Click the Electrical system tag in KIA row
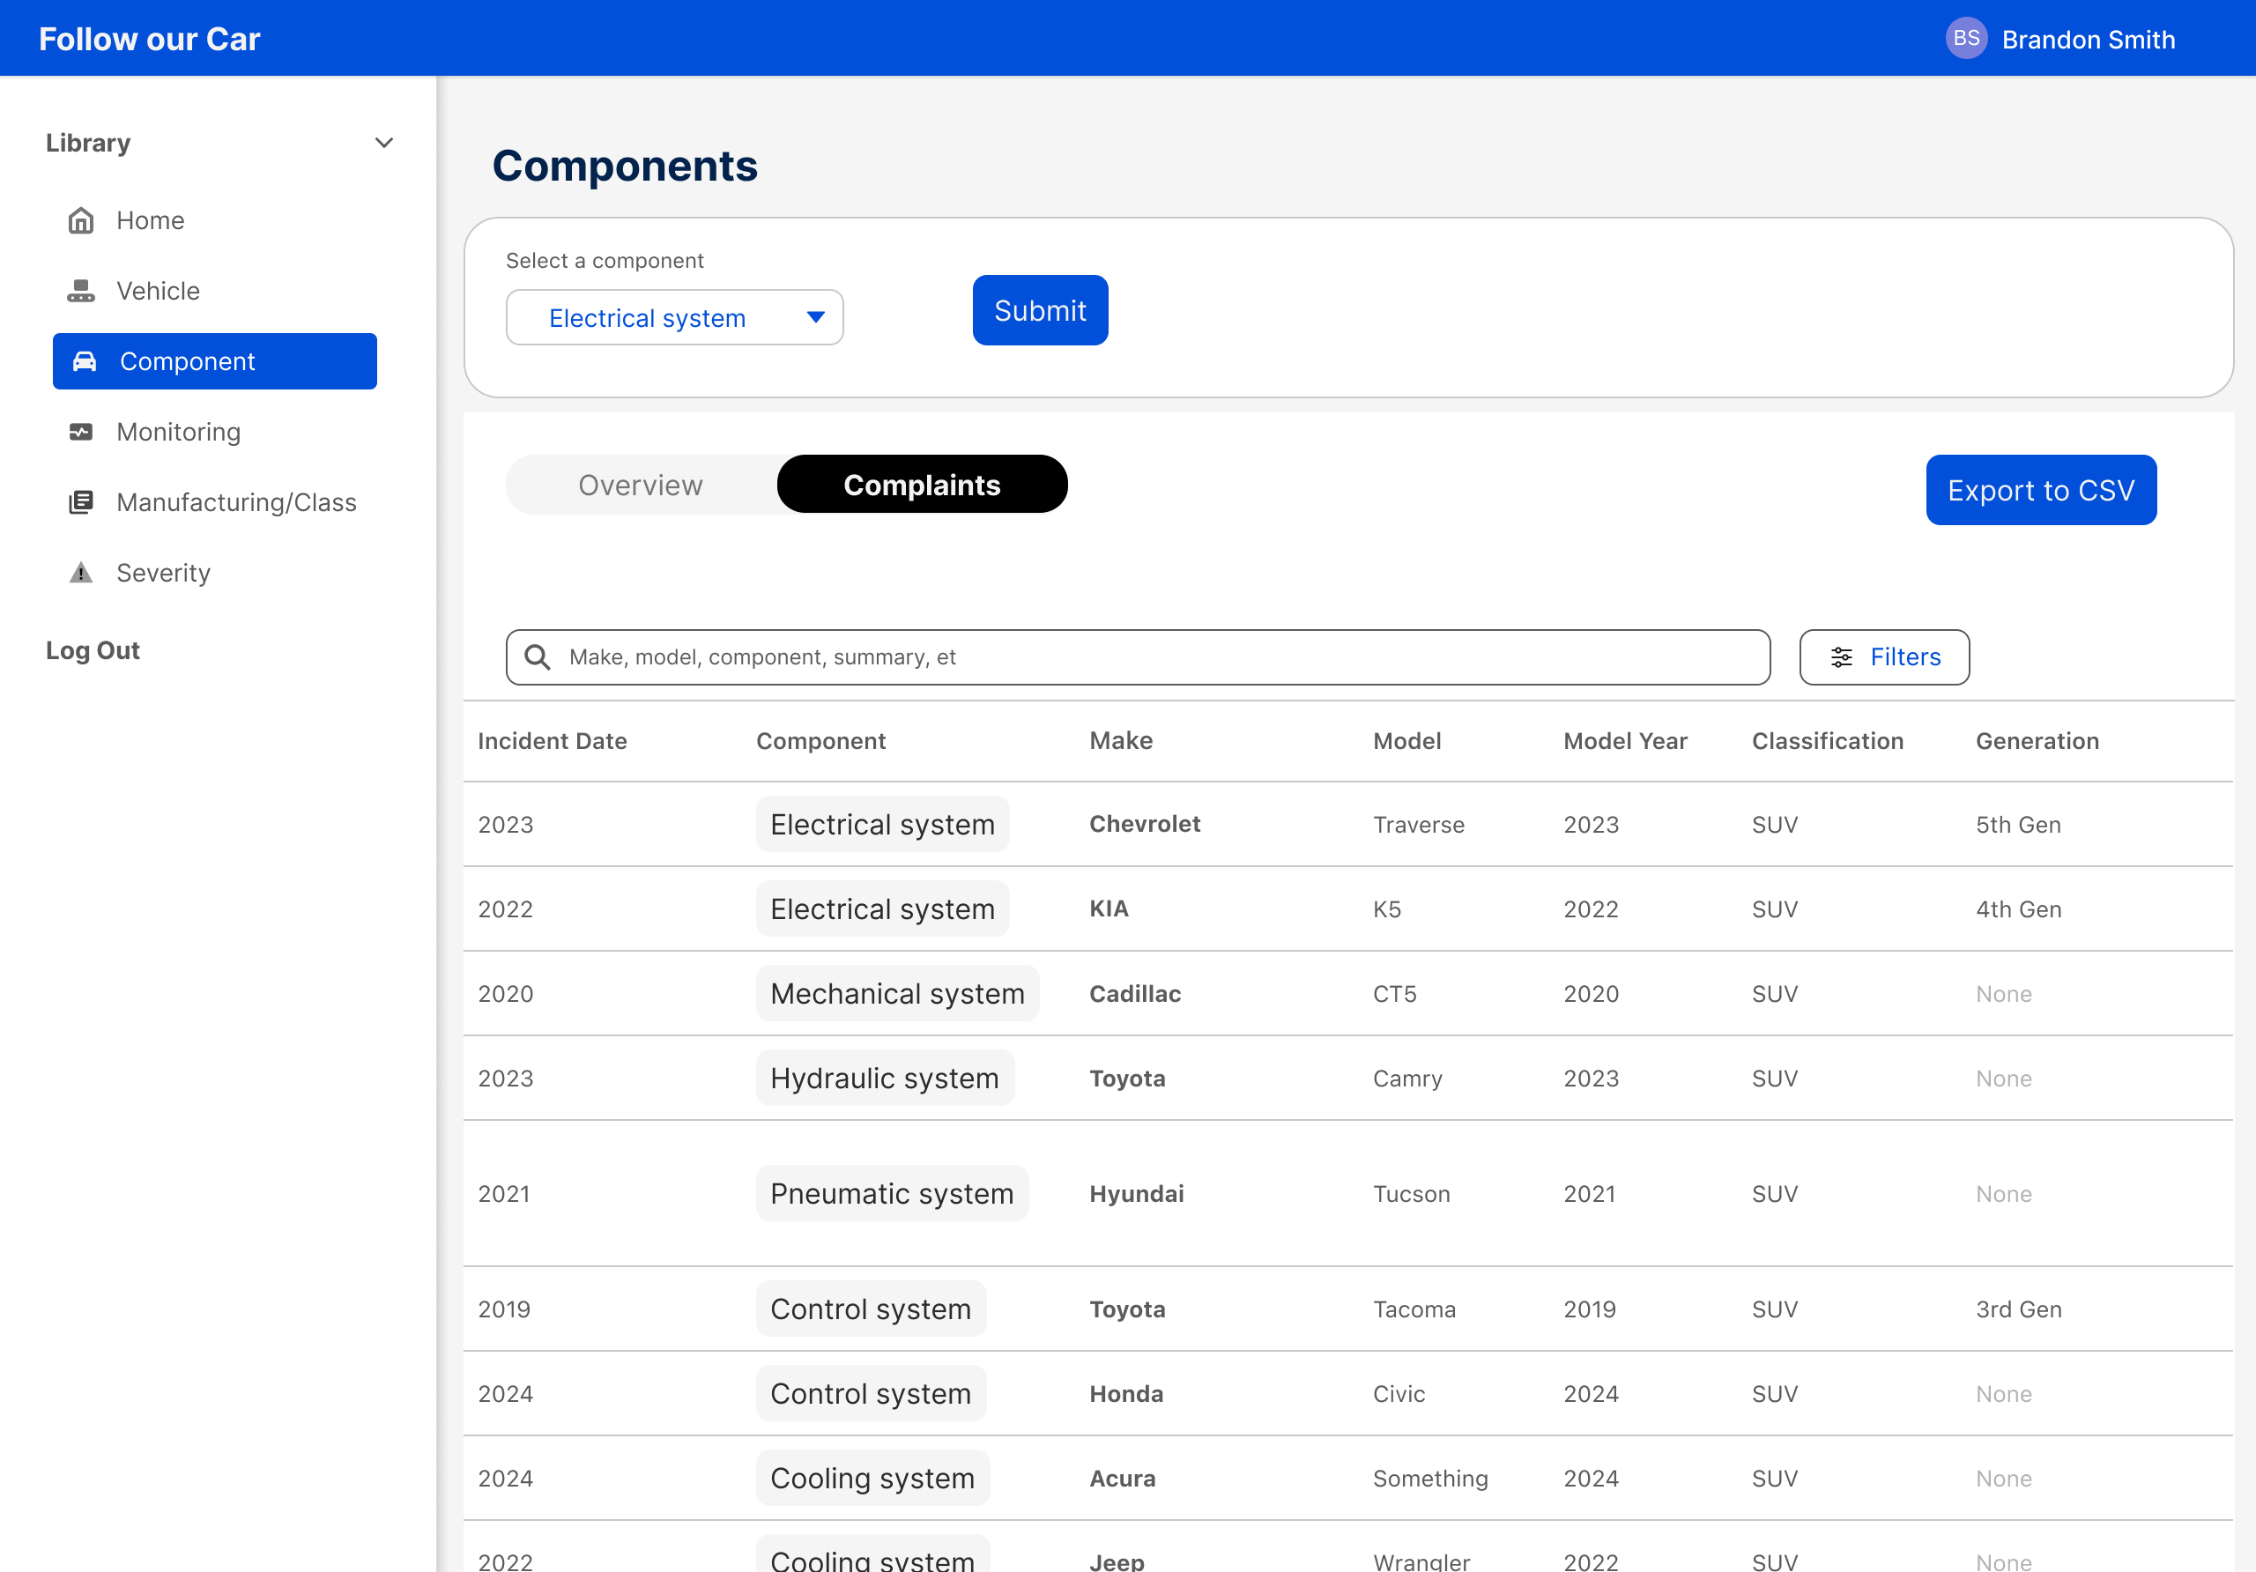Image resolution: width=2256 pixels, height=1572 pixels. pos(882,908)
